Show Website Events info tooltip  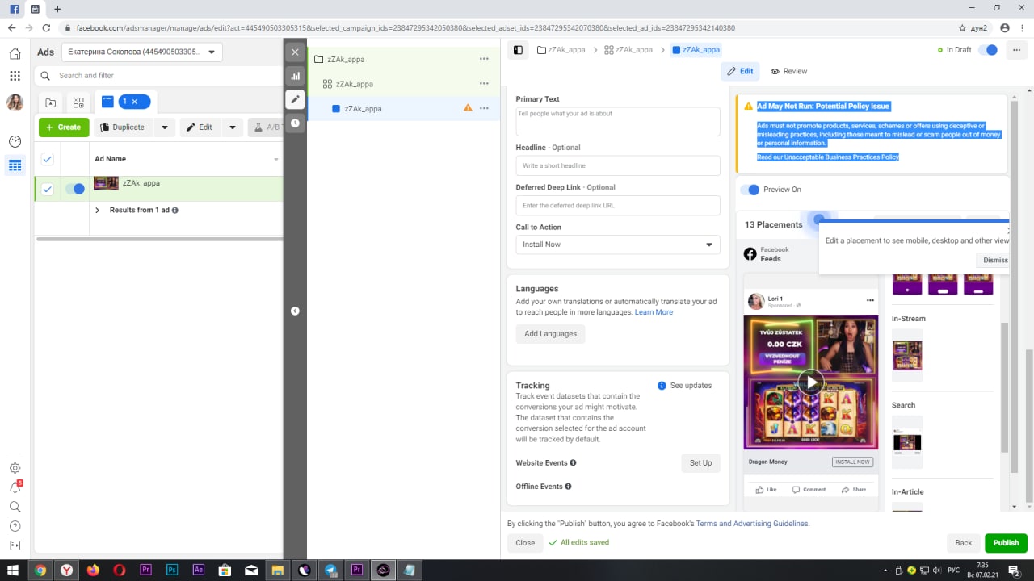[x=573, y=463]
